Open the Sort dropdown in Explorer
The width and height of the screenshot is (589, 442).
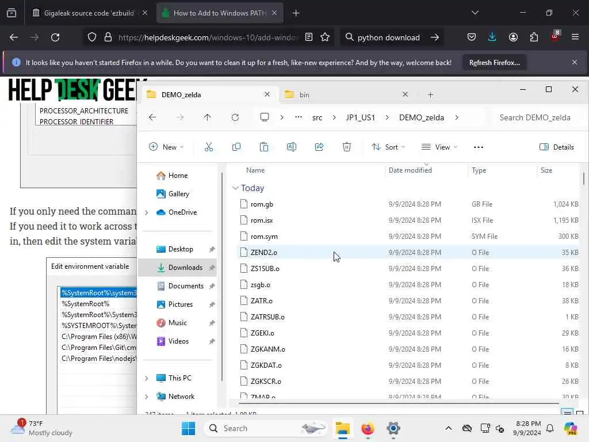point(388,147)
